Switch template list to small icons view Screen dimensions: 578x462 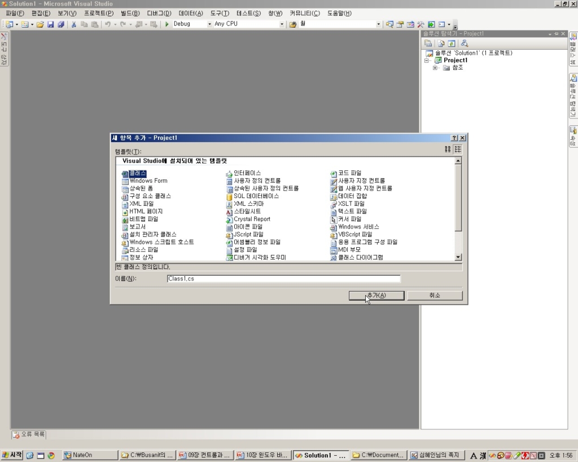click(458, 149)
